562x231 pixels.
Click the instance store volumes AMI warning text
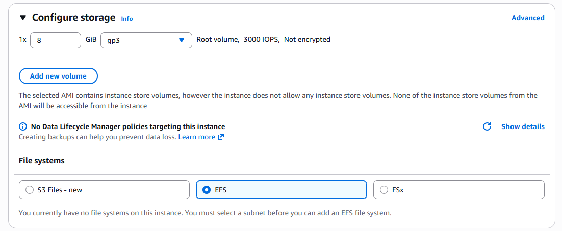(x=278, y=100)
